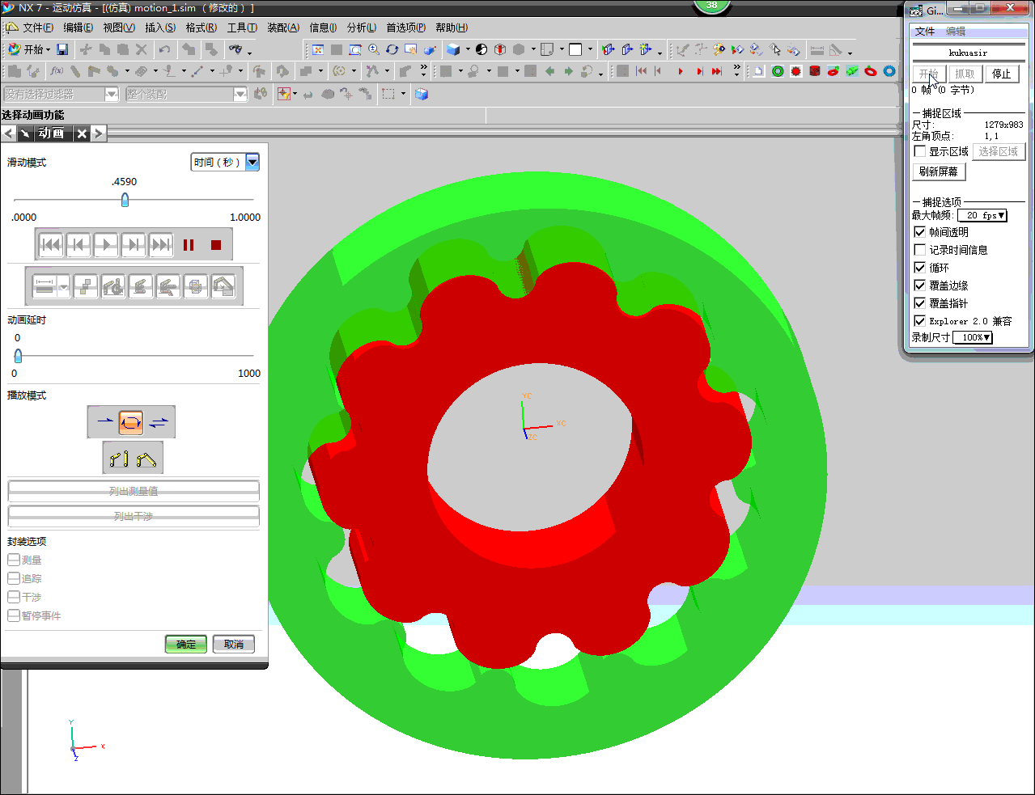Open the 首选项(P) menu
Viewport: 1035px width, 795px height.
(x=406, y=27)
